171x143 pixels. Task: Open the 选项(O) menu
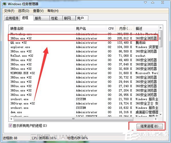[24, 11]
